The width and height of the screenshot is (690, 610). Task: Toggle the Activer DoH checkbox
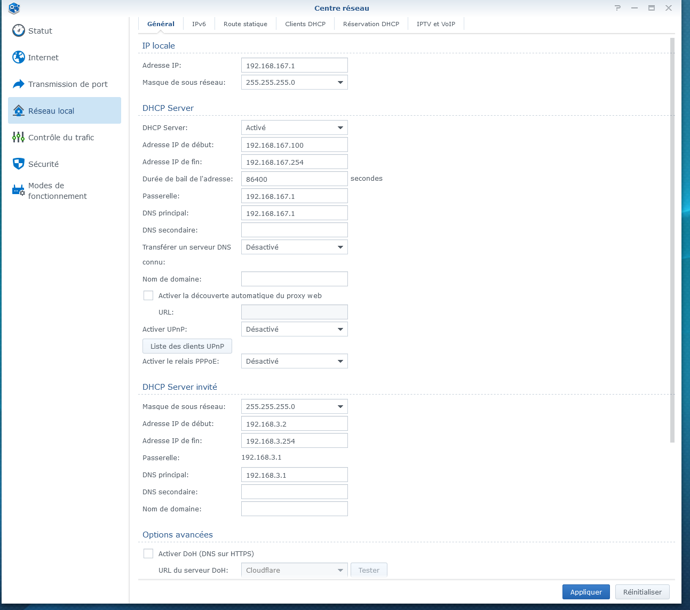point(148,553)
